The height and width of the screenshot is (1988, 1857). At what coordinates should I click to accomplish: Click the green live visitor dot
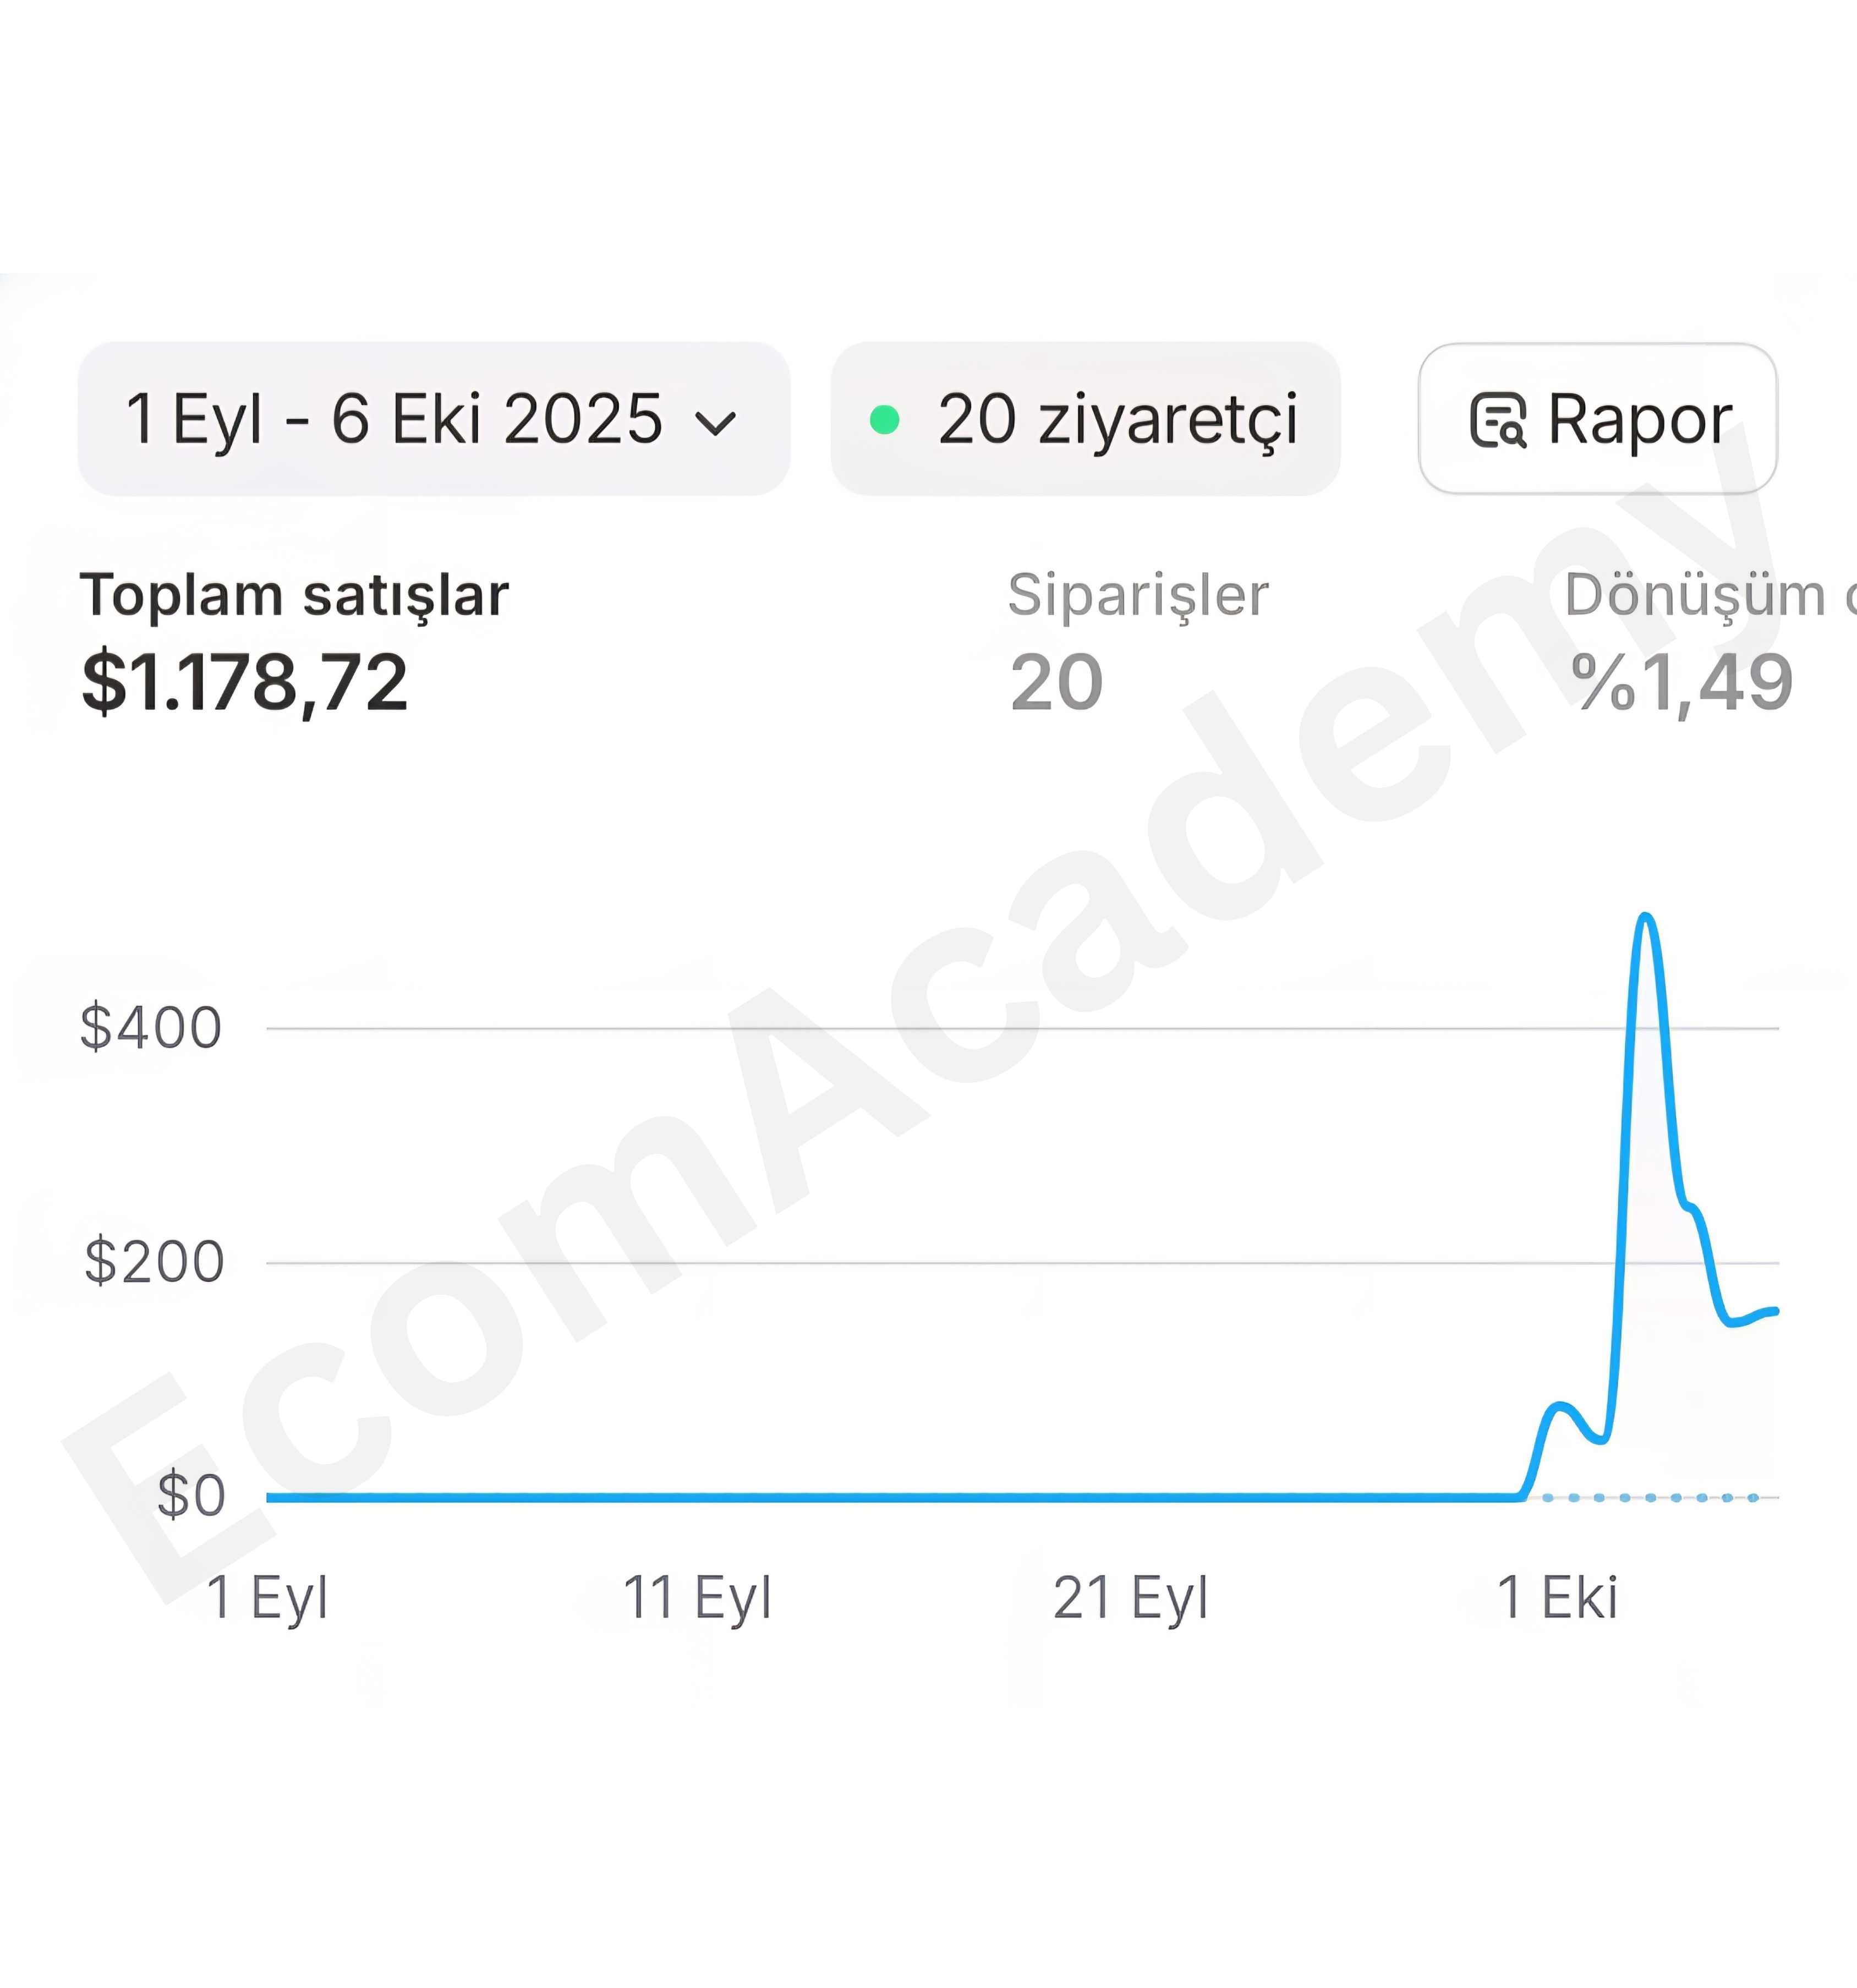point(884,419)
